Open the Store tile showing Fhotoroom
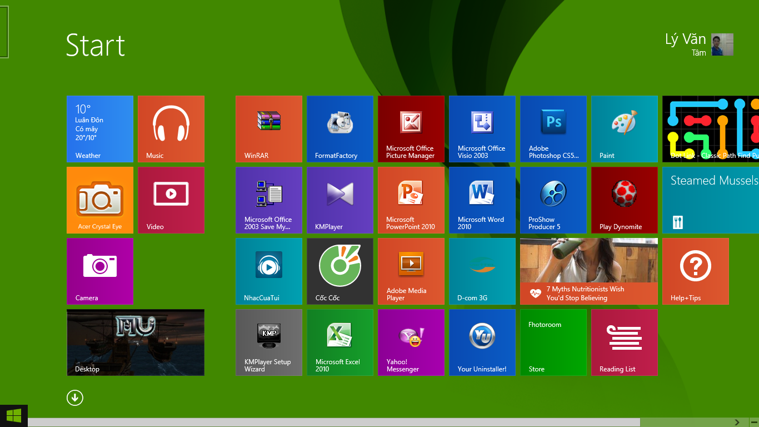This screenshot has width=759, height=427. pos(553,342)
